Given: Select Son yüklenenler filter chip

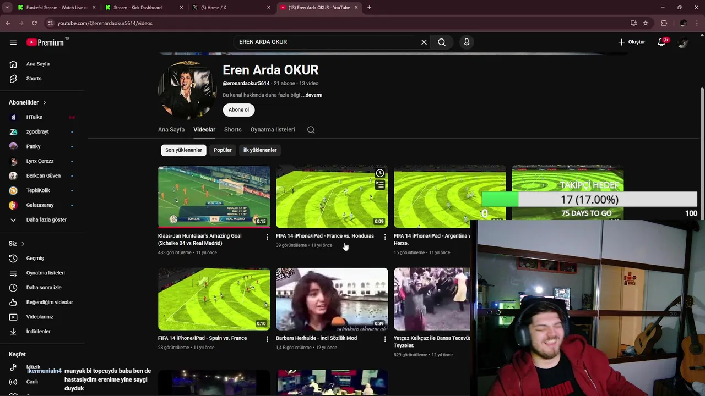Looking at the screenshot, I should tap(183, 150).
